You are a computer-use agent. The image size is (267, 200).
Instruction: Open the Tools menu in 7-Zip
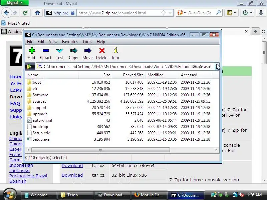pos(87,42)
